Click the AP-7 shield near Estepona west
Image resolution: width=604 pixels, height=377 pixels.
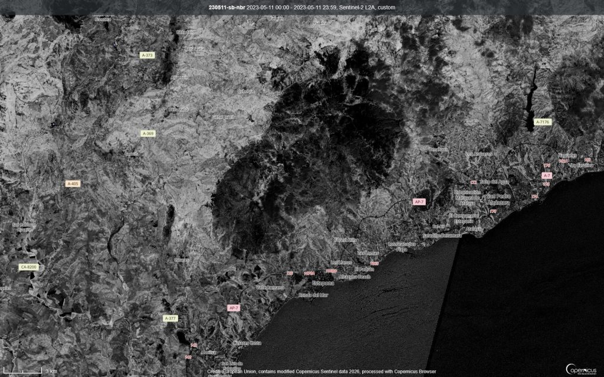(x=234, y=307)
